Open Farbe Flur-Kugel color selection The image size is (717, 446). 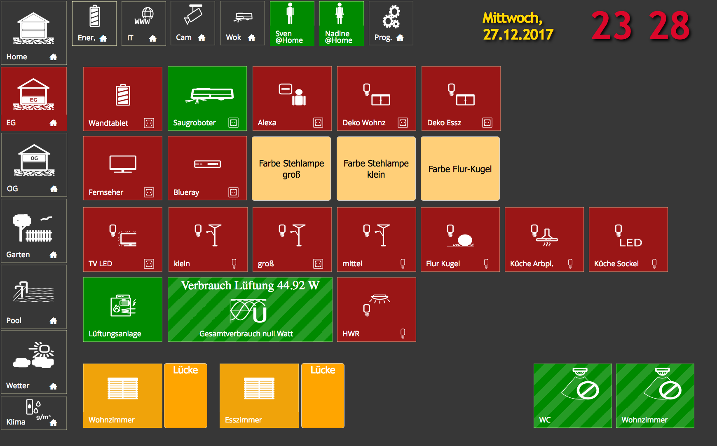(460, 169)
